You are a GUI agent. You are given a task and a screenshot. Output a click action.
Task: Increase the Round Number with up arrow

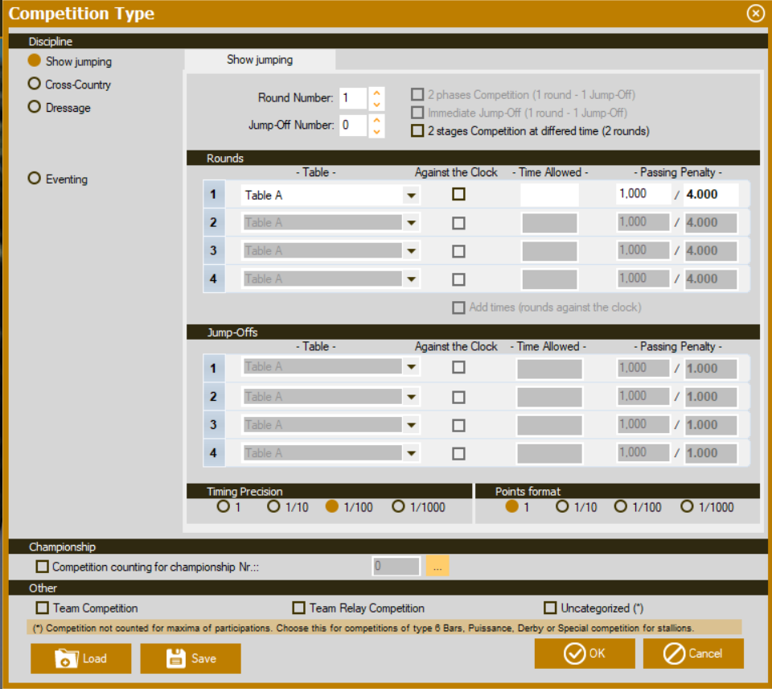click(376, 93)
